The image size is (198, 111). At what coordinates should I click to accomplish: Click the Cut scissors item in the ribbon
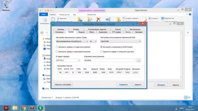[x=62, y=18]
